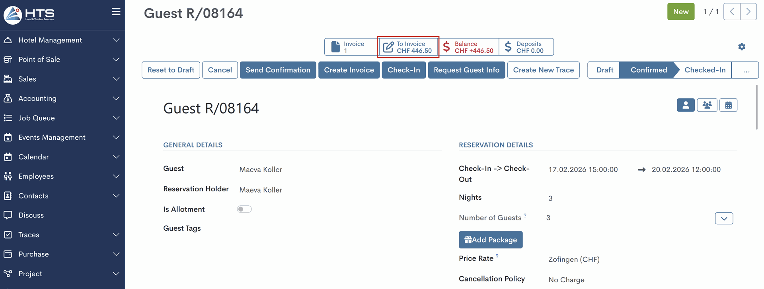The image size is (764, 289).
Task: Toggle the Is Allotment switch
Action: point(244,209)
